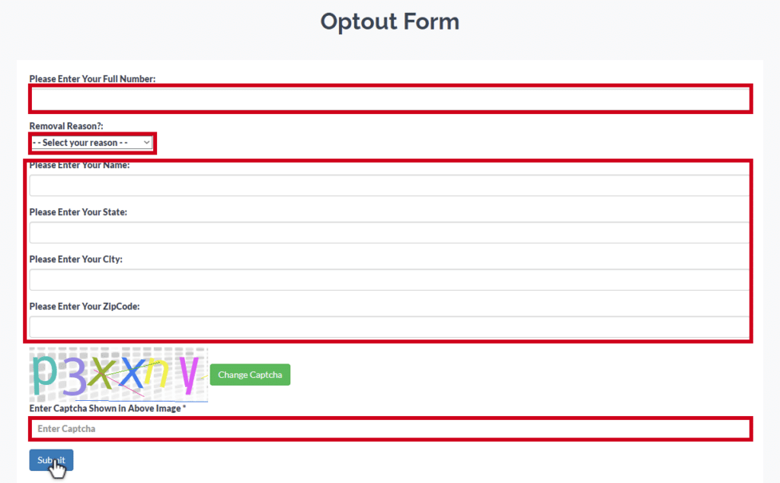Screen dimensions: 780x483
Task: Click the Full Number input field
Action: tap(390, 99)
